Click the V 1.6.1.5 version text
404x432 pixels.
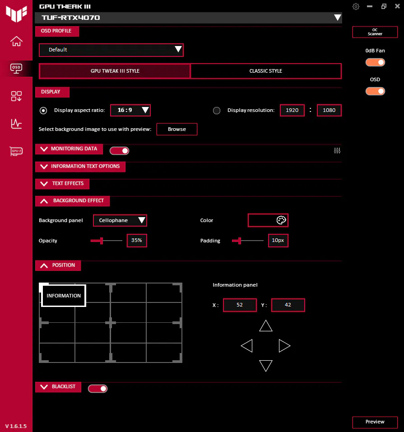pyautogui.click(x=16, y=426)
